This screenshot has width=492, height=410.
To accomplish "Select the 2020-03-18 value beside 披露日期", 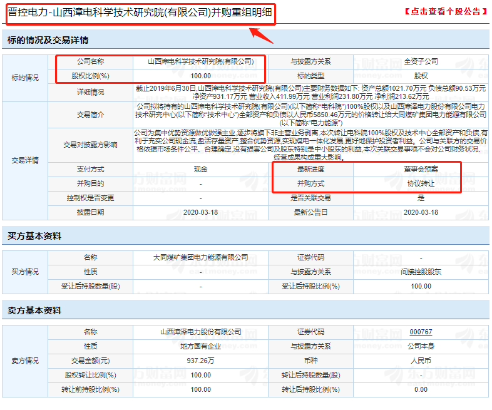I will pos(201,213).
